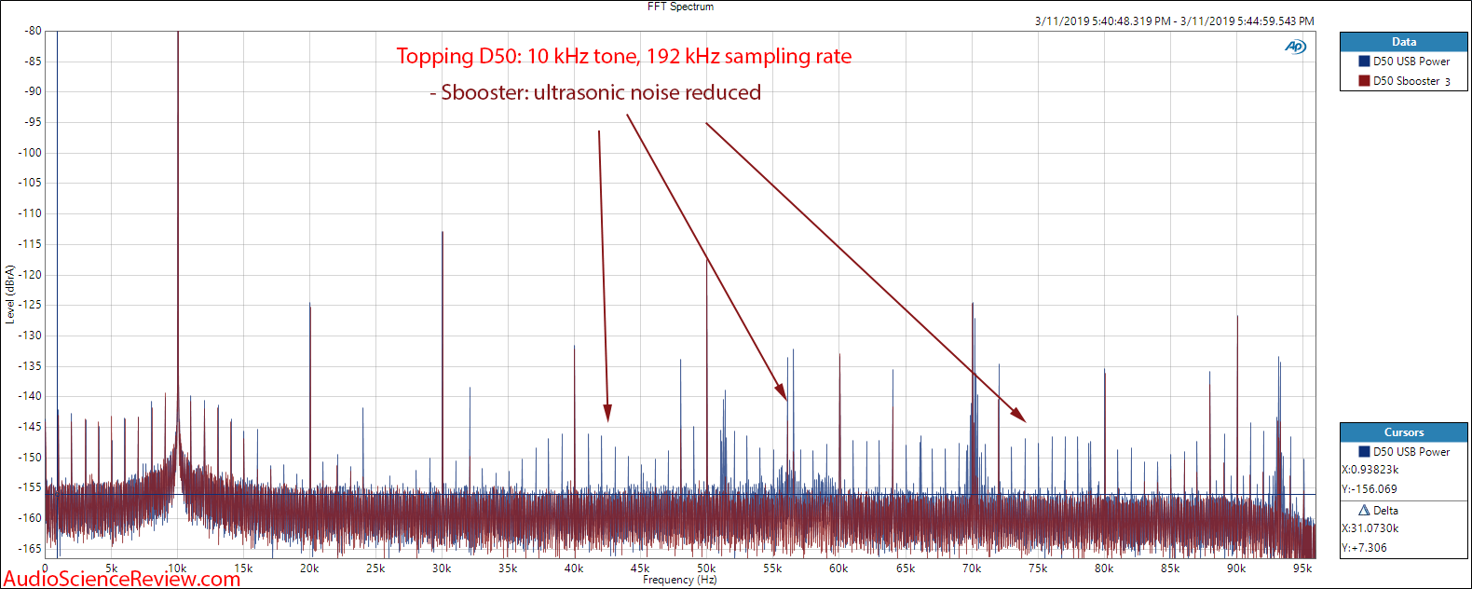The width and height of the screenshot is (1472, 589).
Task: Click the measurement timestamp above the graph
Action: click(x=1174, y=21)
